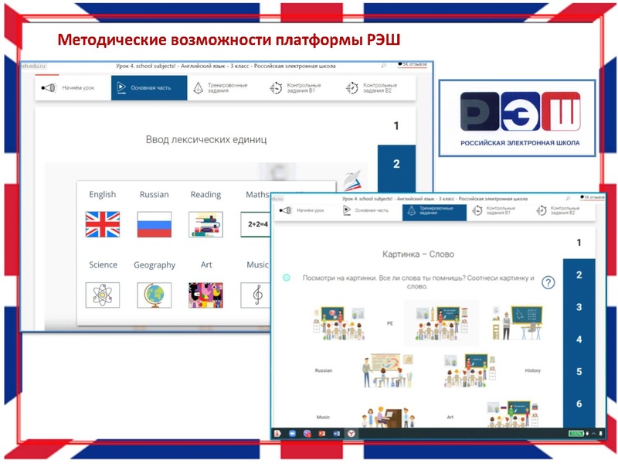Launch Yandex Browser from the taskbar
This screenshot has width=618, height=464.
[351, 432]
